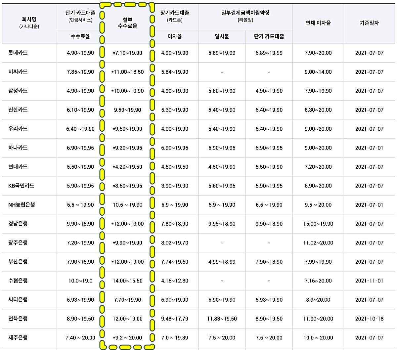Select the 하나카드 company name
Screen dimensions: 397x350
[x=18, y=148]
